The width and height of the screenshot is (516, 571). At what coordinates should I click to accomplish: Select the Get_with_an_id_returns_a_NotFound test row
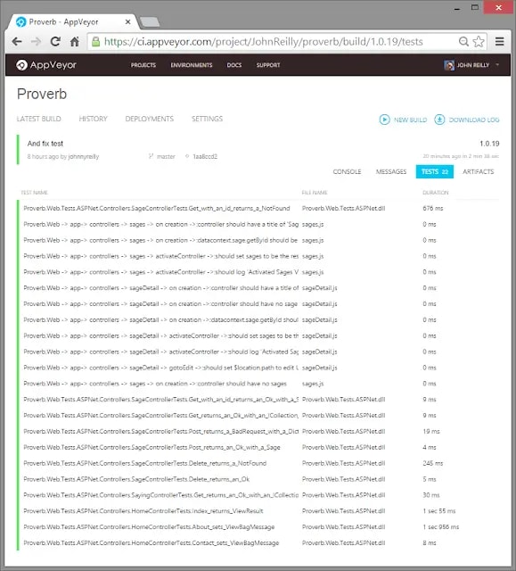pyautogui.click(x=259, y=208)
